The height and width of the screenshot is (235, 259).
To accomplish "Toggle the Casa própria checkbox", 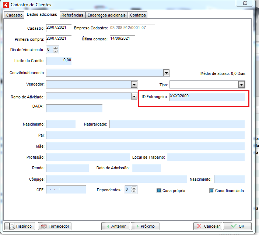I will 159,191.
